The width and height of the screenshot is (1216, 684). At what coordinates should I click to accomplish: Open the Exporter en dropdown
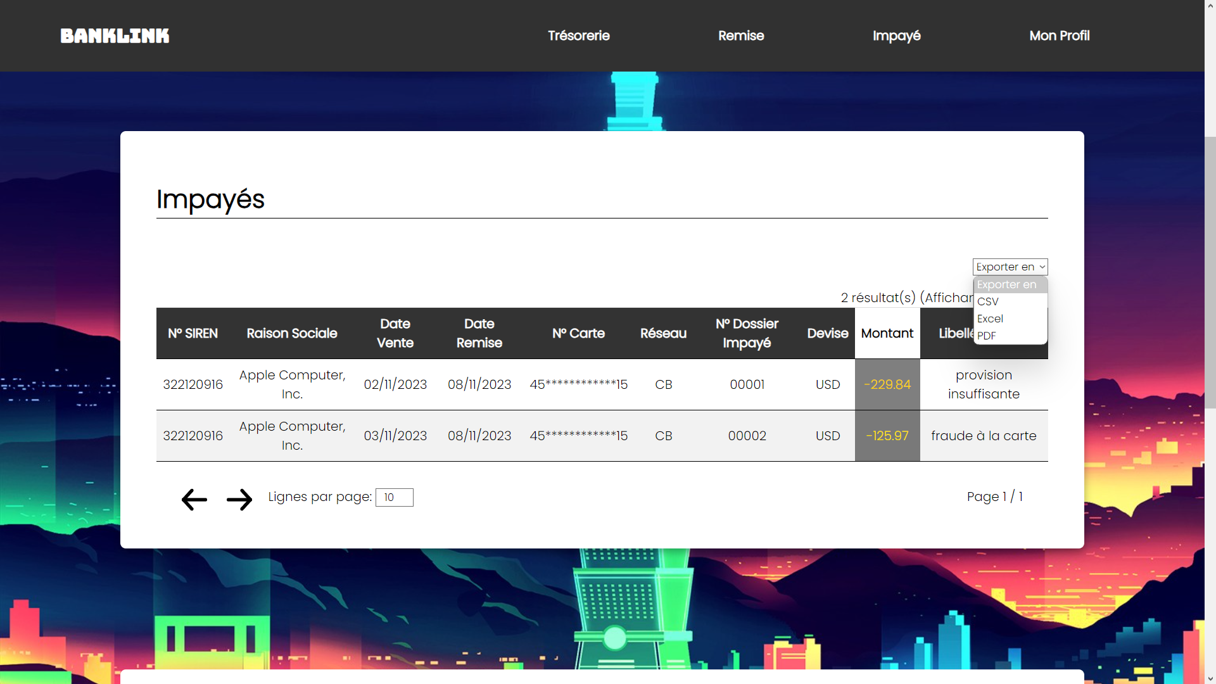1010,267
